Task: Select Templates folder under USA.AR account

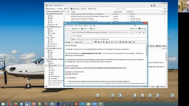Action: [x=53, y=66]
